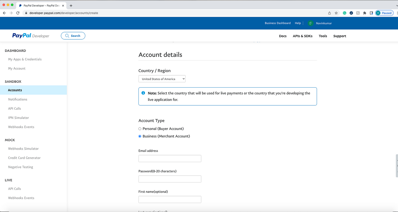Click the info icon in the Note box
Image resolution: width=398 pixels, height=212 pixels.
(143, 93)
